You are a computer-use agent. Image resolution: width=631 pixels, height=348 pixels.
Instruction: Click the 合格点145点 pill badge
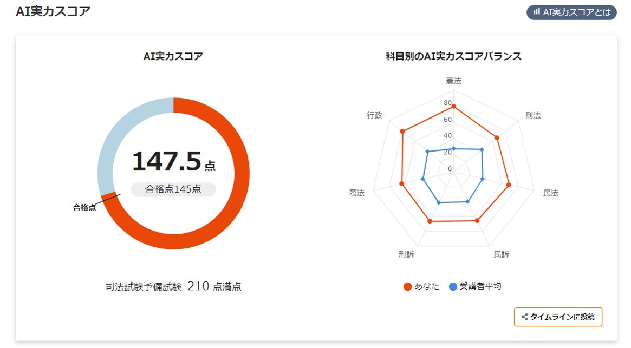[x=173, y=189]
